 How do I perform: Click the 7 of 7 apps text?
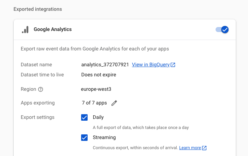(94, 103)
